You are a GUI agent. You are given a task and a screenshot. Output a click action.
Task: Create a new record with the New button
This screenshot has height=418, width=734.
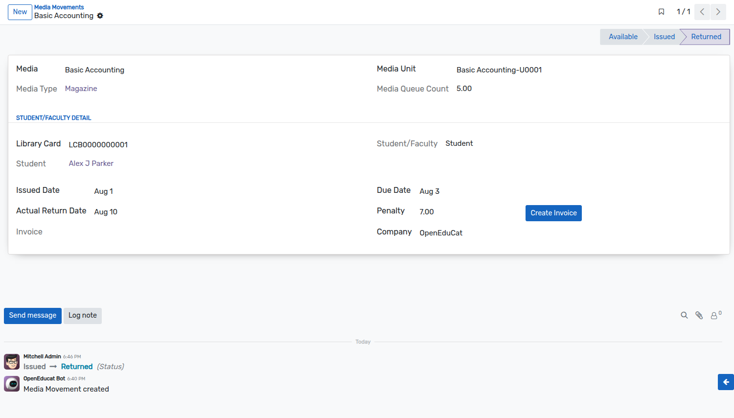[x=20, y=12]
